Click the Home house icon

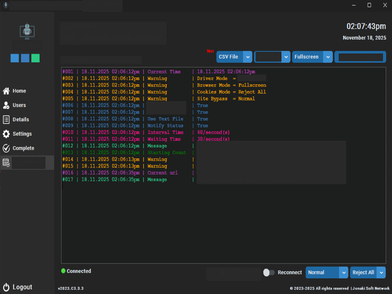point(6,91)
